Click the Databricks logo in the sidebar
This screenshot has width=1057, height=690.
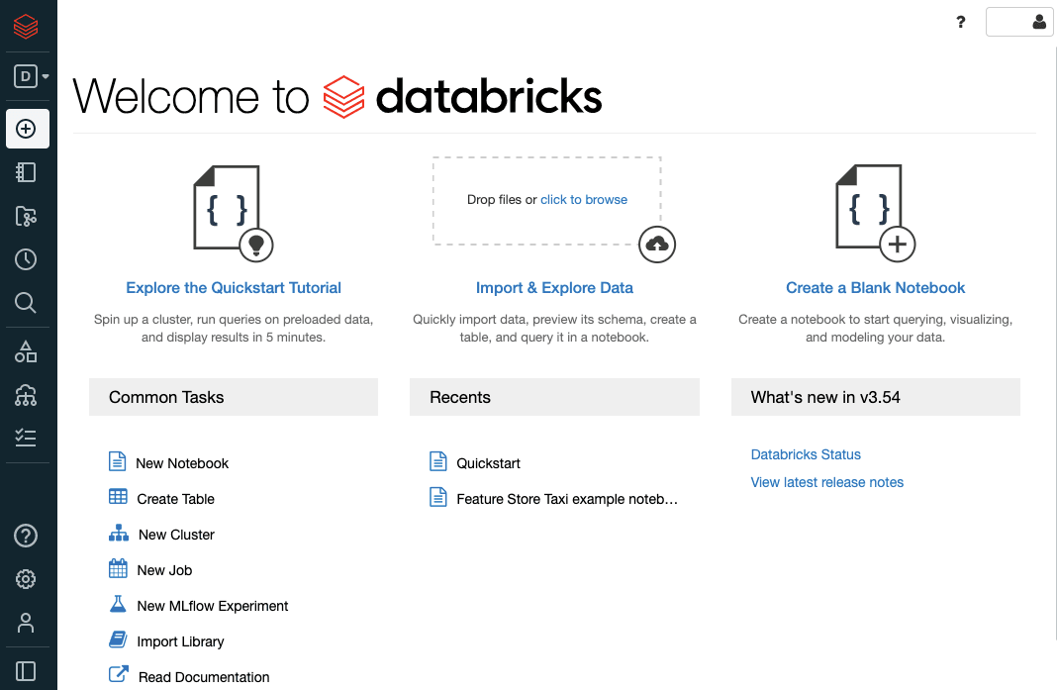coord(26,27)
